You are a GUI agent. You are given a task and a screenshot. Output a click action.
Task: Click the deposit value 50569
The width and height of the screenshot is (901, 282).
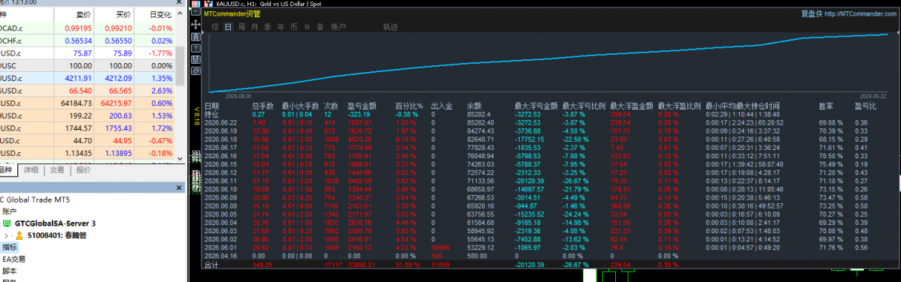click(441, 247)
